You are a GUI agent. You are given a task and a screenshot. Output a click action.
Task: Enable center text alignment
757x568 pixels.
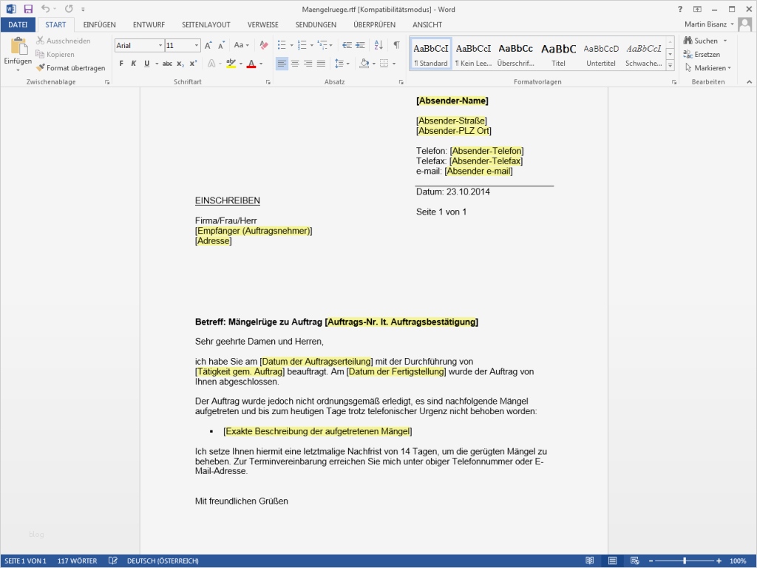click(x=295, y=64)
